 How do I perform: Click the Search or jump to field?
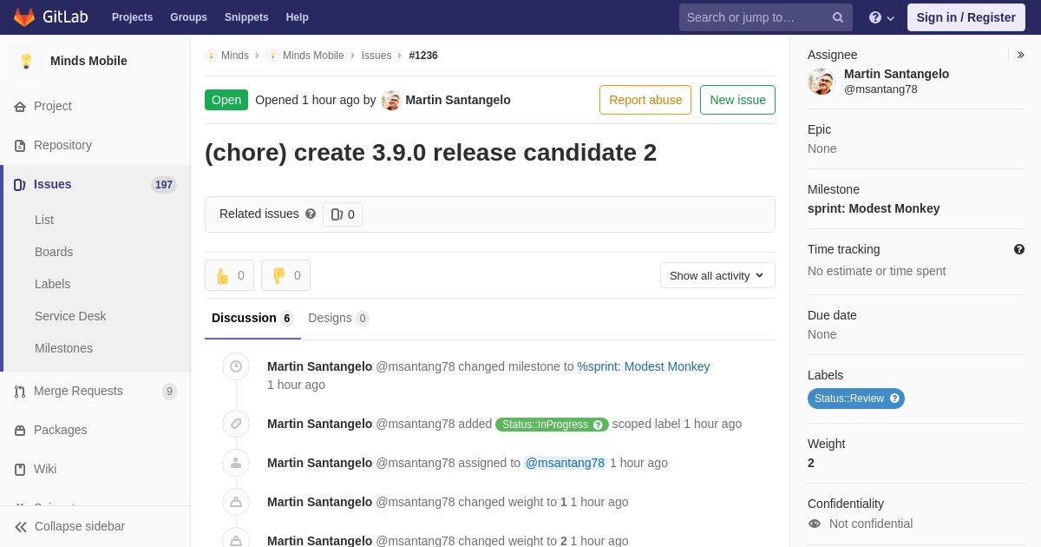point(755,17)
